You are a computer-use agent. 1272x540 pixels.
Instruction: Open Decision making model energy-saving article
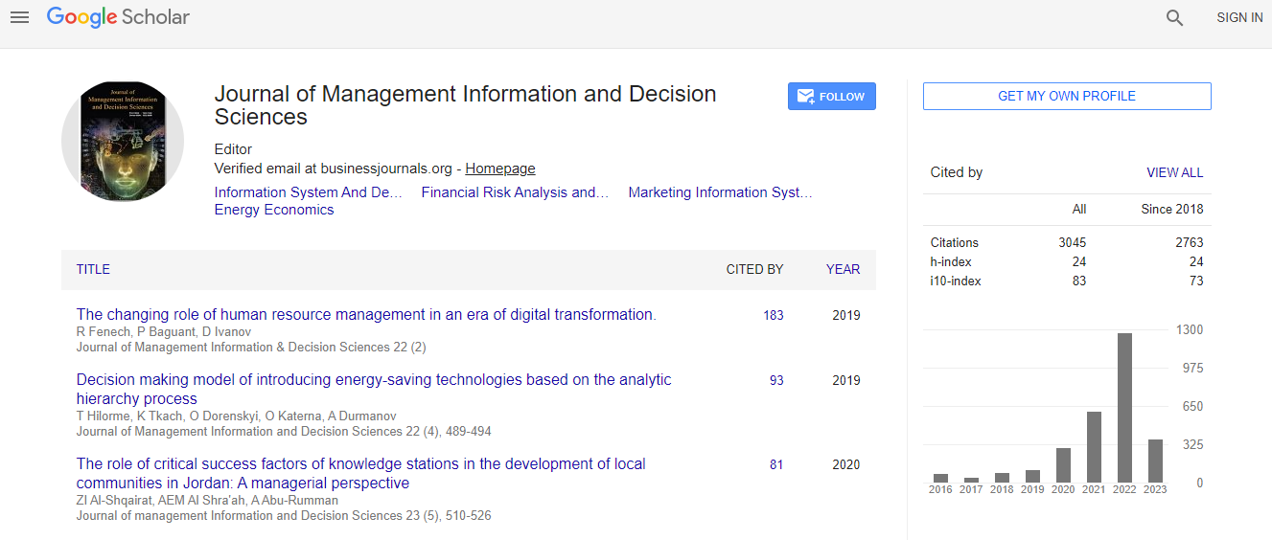coord(374,389)
